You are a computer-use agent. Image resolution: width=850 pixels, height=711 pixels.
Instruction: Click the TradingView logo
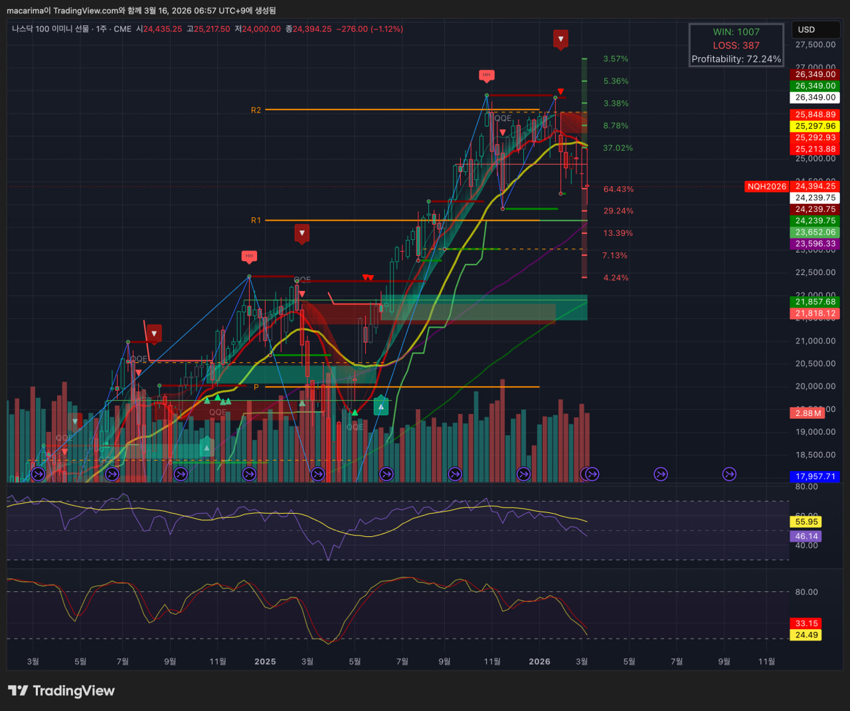click(x=61, y=691)
